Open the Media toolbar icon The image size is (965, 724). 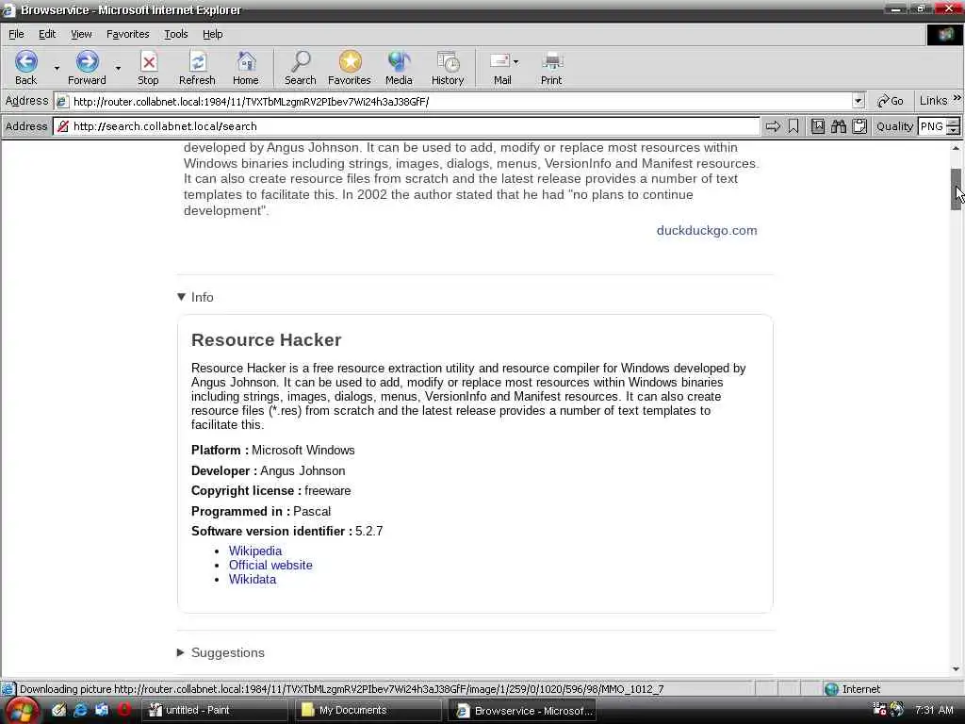tap(399, 61)
